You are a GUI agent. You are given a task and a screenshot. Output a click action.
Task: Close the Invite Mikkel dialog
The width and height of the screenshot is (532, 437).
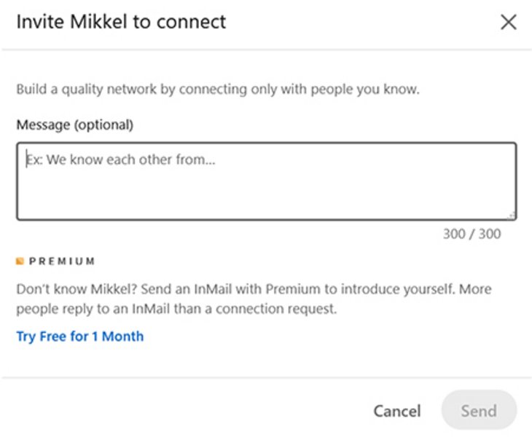pos(508,22)
